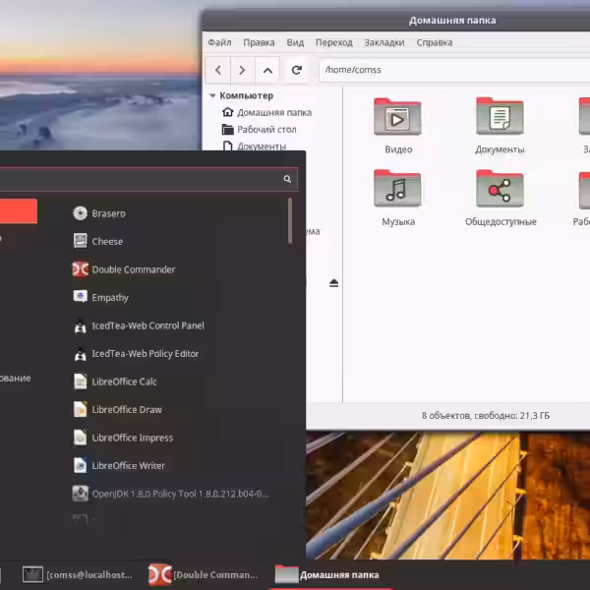
Task: Open the Справка menu
Action: 434,42
